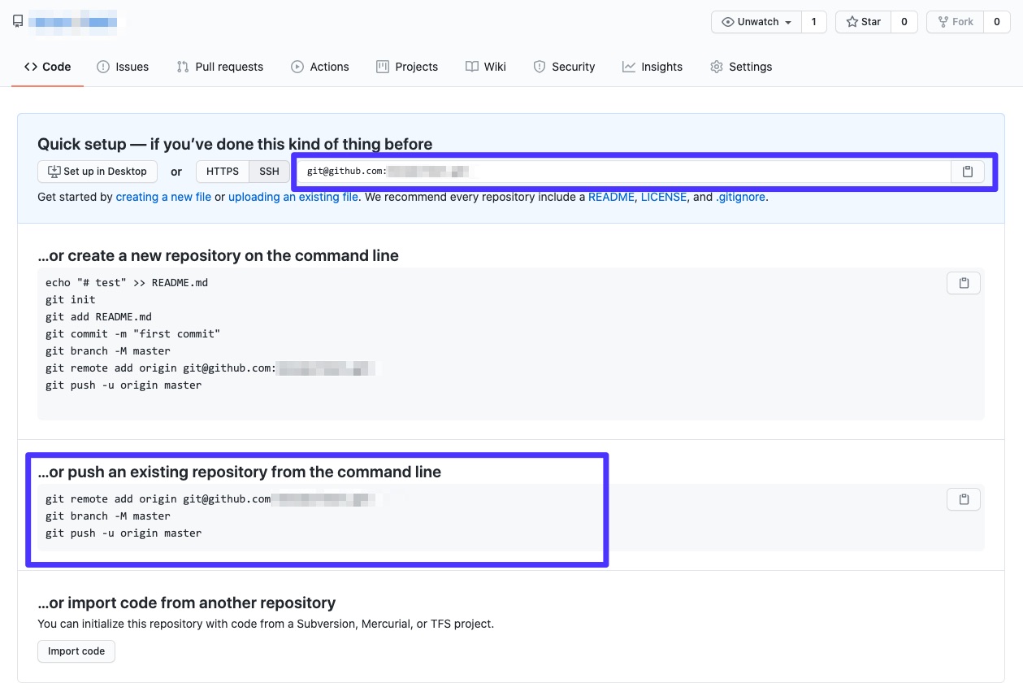Click the code brackets icon on Code tab

[x=28, y=66]
